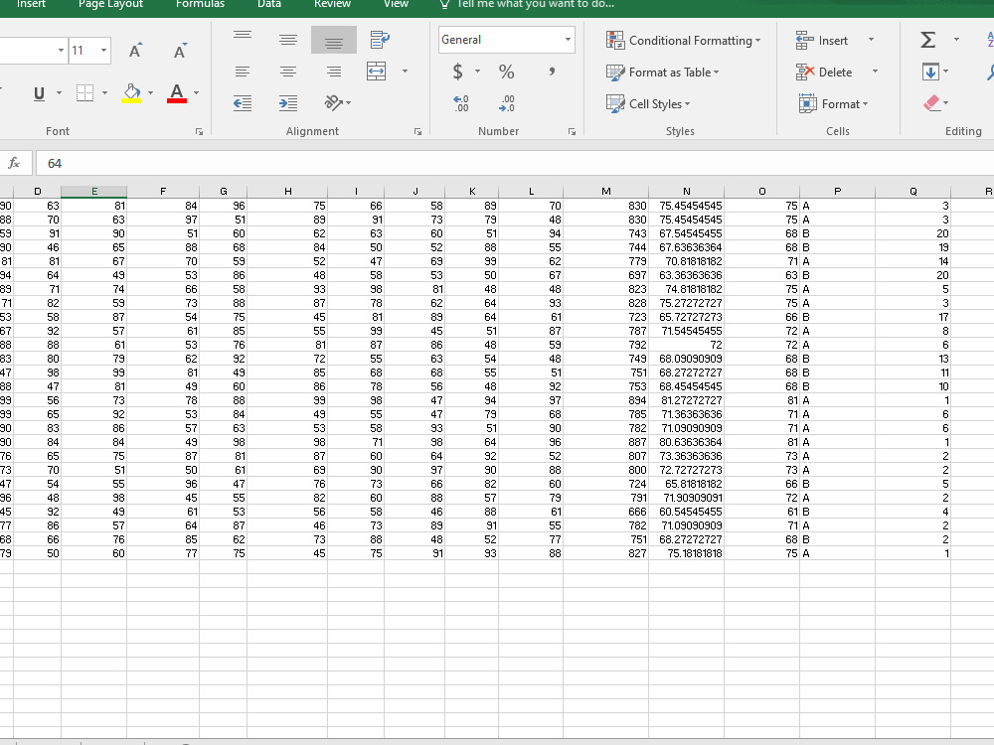Open Conditional Formatting menu
Image resolution: width=994 pixels, height=745 pixels.
683,40
